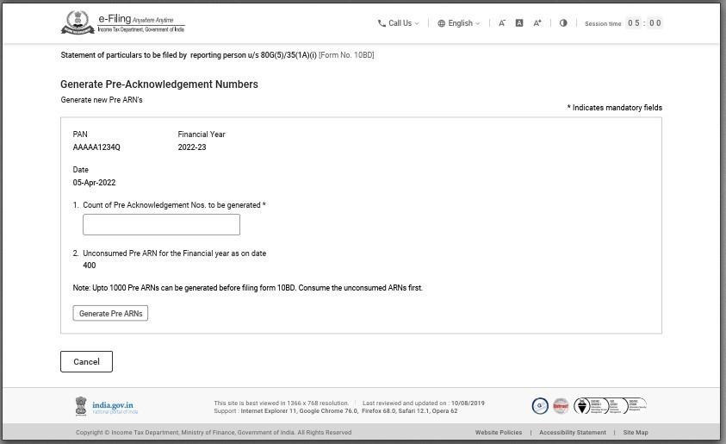Screen dimensions: 726x444
Task: Click the e-Filing Income Tax Department logo
Action: pos(122,23)
